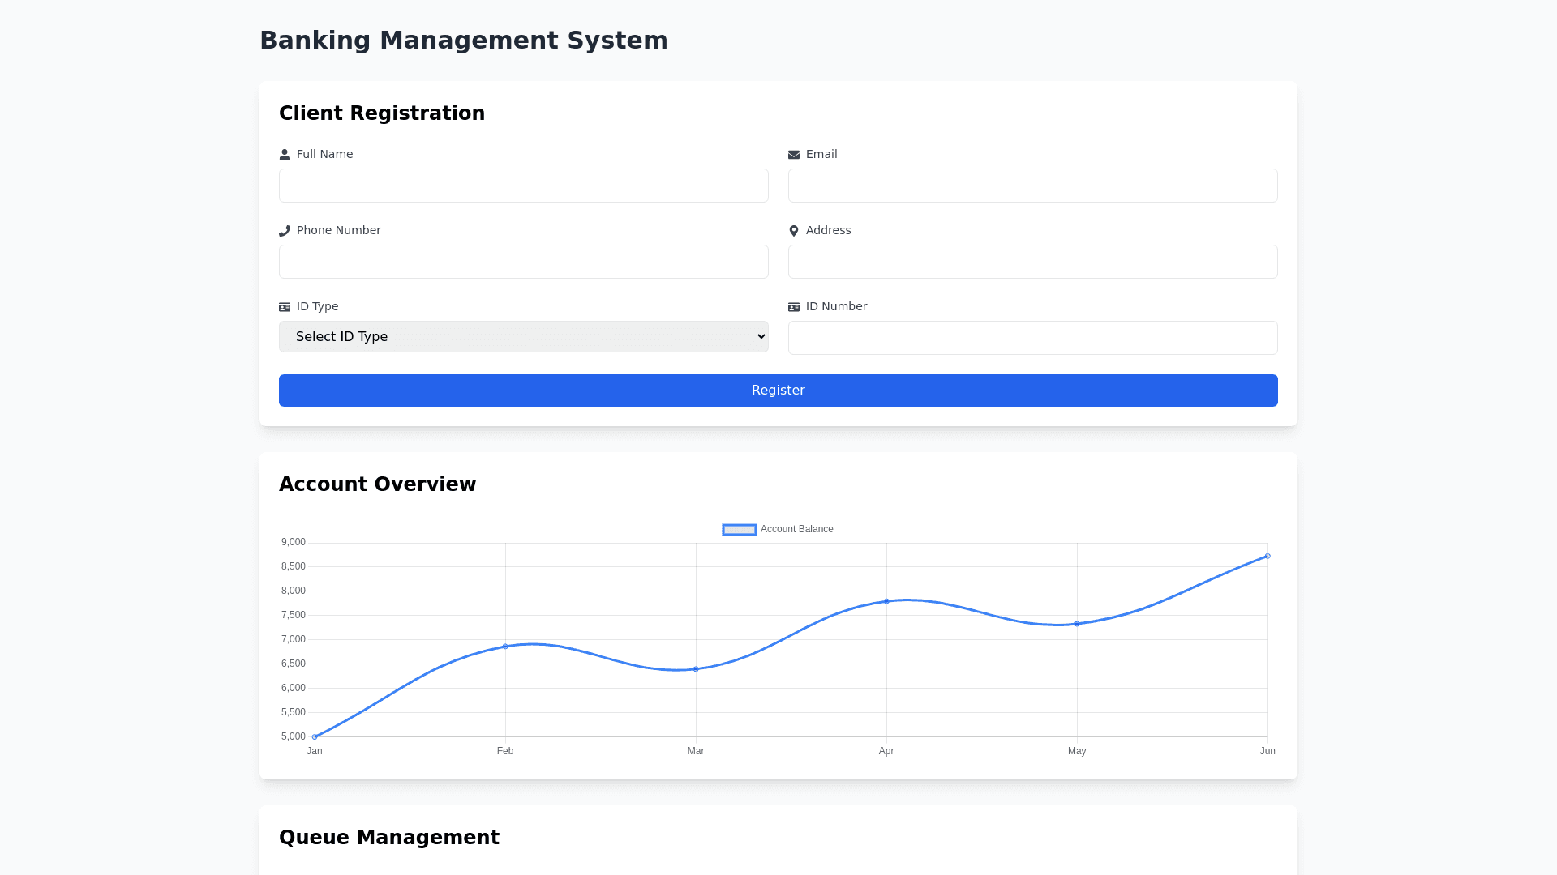
Task: Click the envelope icon beside Email
Action: click(794, 155)
